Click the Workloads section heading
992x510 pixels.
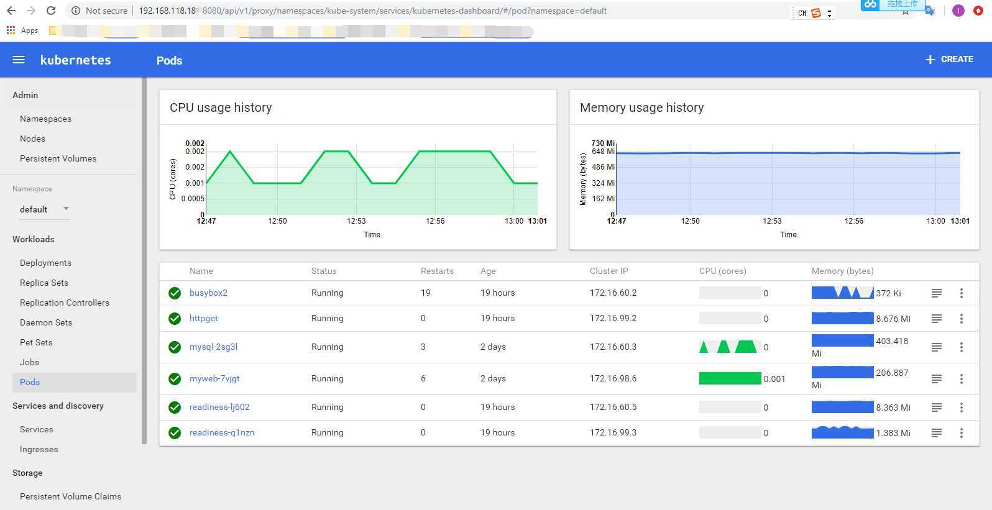coord(33,239)
